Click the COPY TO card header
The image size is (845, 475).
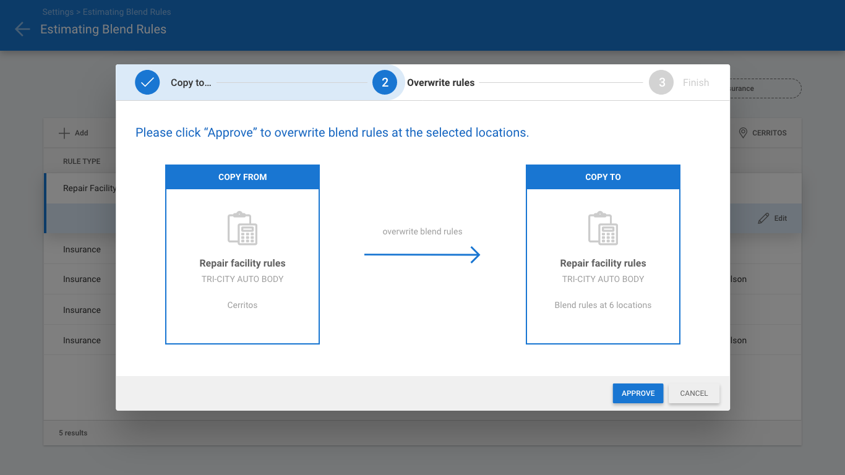click(x=603, y=177)
